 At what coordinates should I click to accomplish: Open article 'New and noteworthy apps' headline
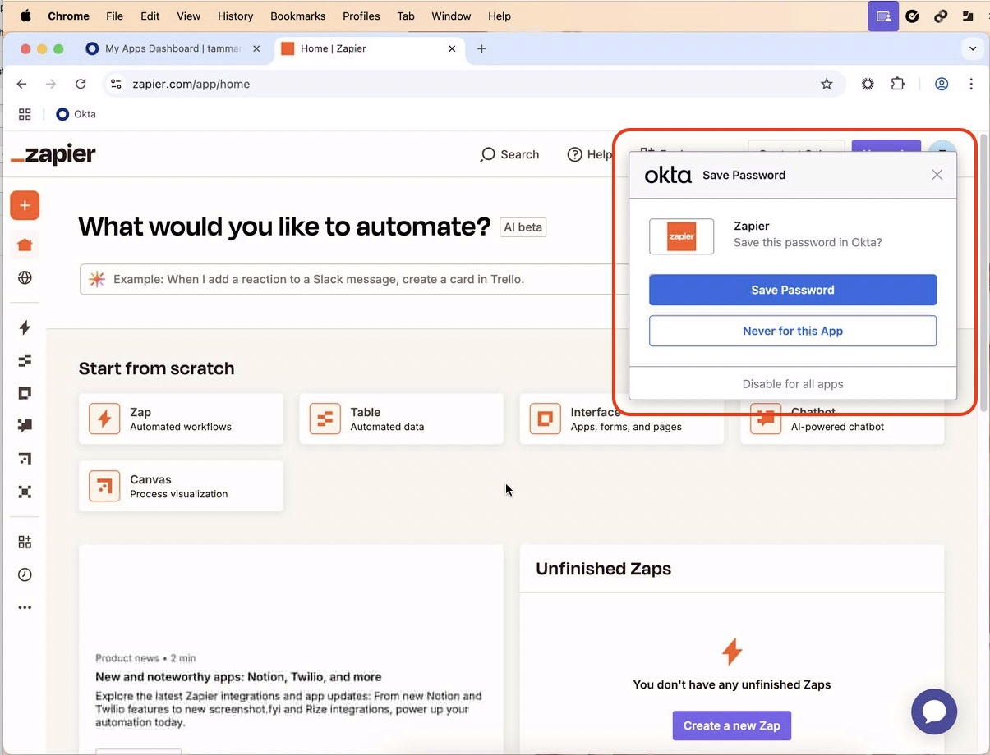pyautogui.click(x=238, y=677)
